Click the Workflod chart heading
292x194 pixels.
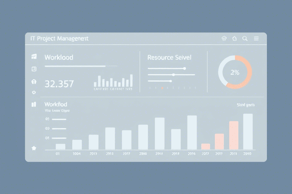pos(56,104)
